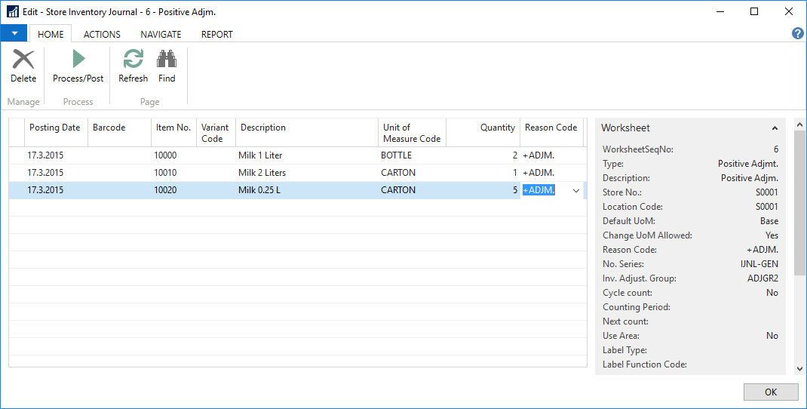This screenshot has height=409, width=807.
Task: Click quantity cell for Milk 2 Liters
Action: point(483,173)
